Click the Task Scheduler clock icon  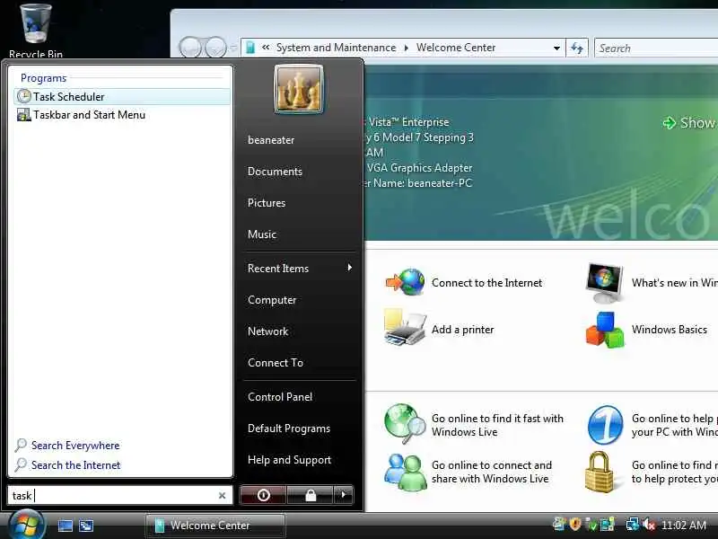point(24,96)
